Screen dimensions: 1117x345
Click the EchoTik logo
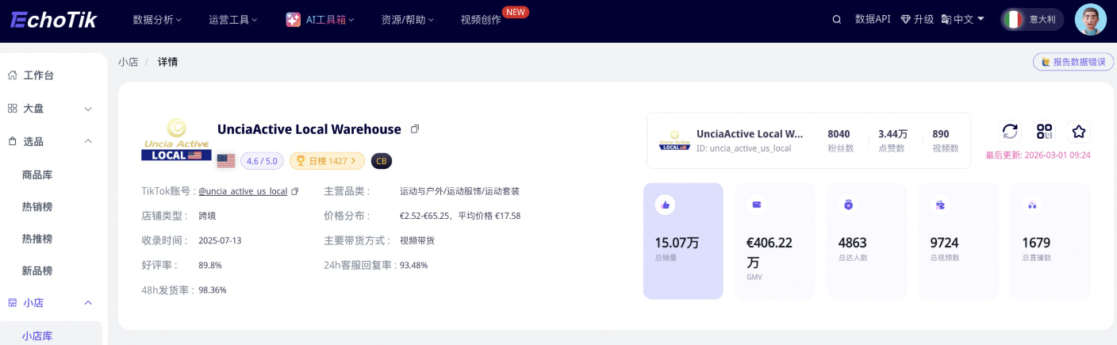(54, 20)
